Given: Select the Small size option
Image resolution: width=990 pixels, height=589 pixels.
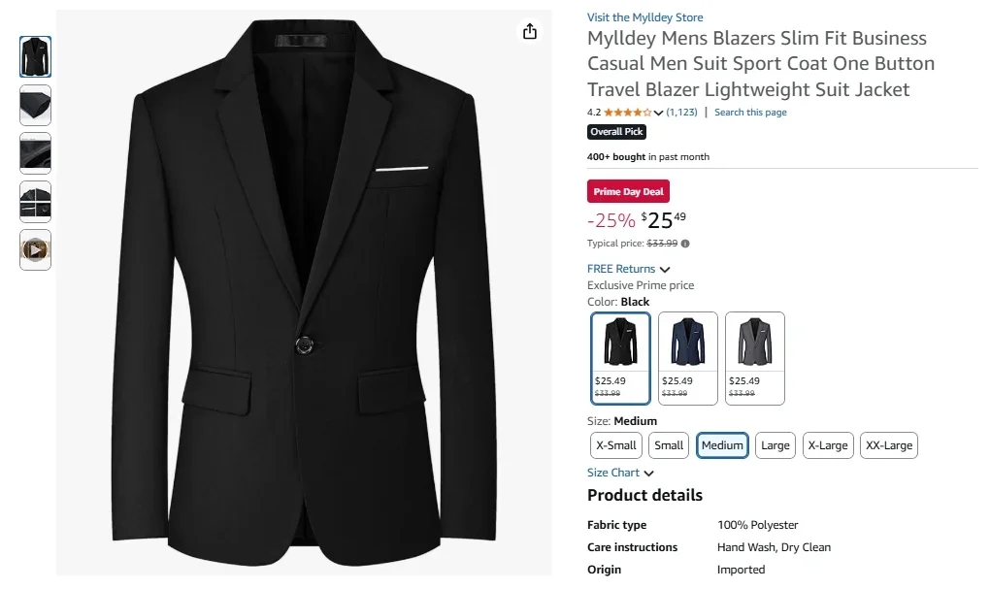Looking at the screenshot, I should point(668,444).
